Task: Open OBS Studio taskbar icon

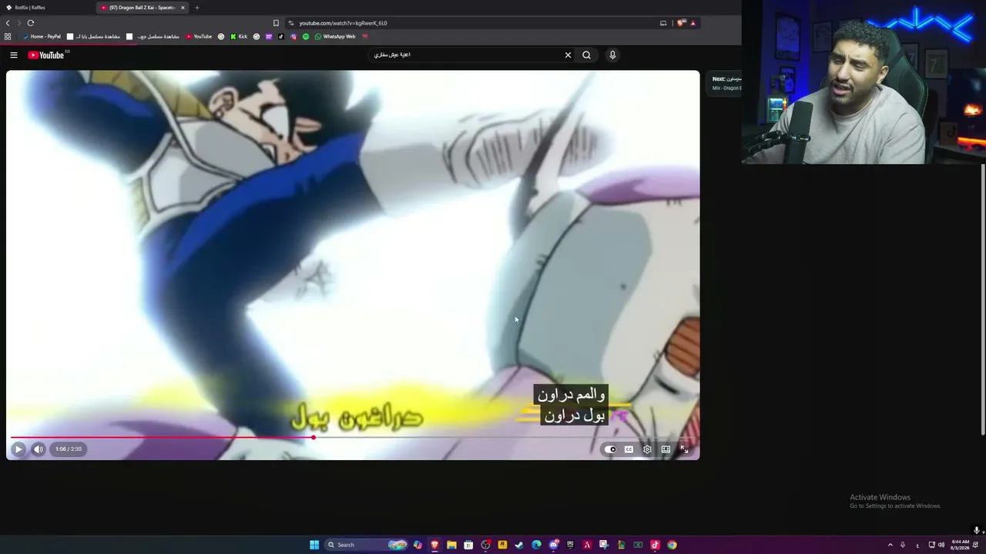Action: point(485,545)
